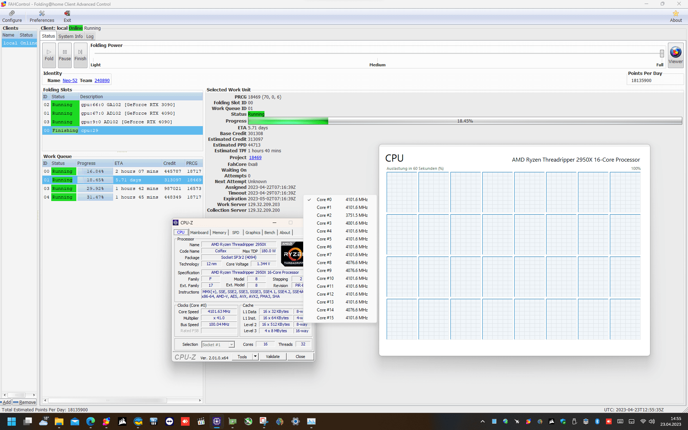Select folding slot 02 GeForce RTX 3090

[x=122, y=105]
